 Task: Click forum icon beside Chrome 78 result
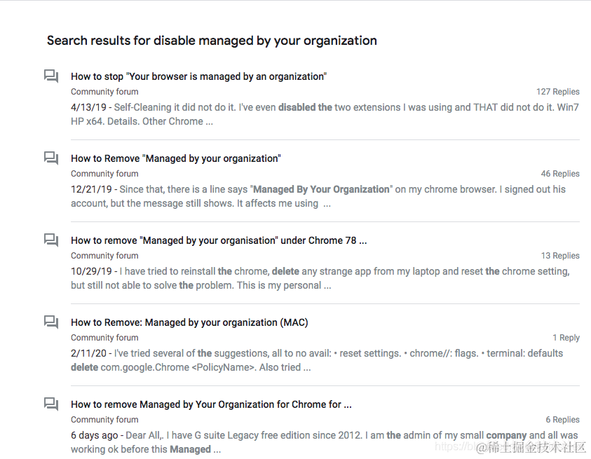coord(51,240)
